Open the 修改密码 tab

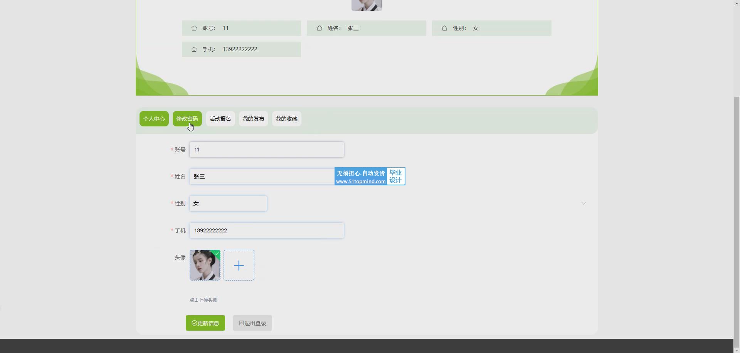click(x=187, y=119)
